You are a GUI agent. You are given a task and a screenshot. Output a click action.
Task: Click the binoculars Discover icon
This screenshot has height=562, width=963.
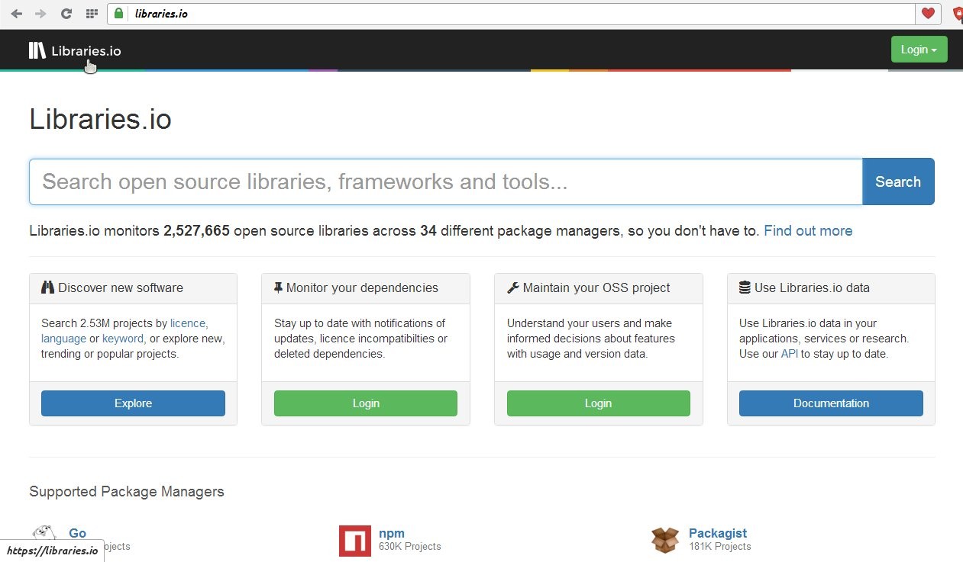tap(48, 287)
